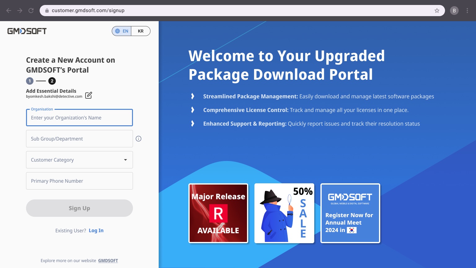This screenshot has width=476, height=268.
Task: Go back to step 1 indicator
Action: (x=30, y=81)
